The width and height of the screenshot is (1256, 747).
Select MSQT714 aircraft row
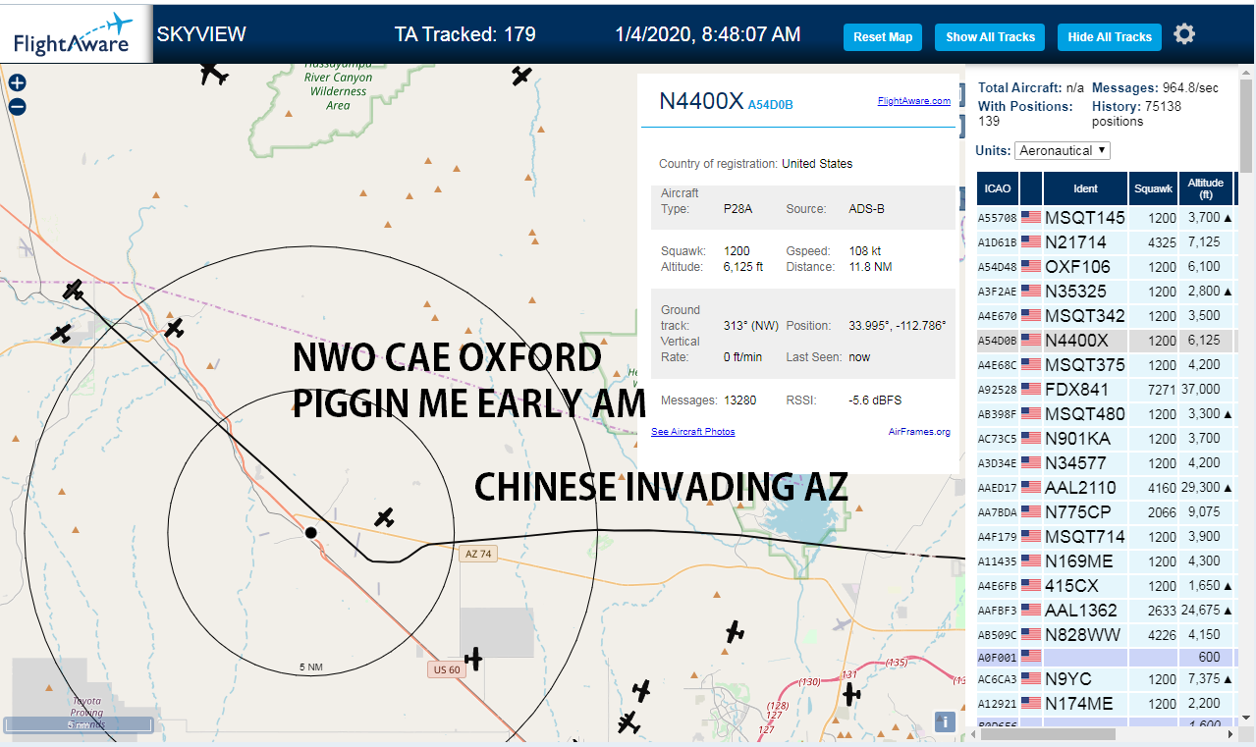[x=1106, y=537]
